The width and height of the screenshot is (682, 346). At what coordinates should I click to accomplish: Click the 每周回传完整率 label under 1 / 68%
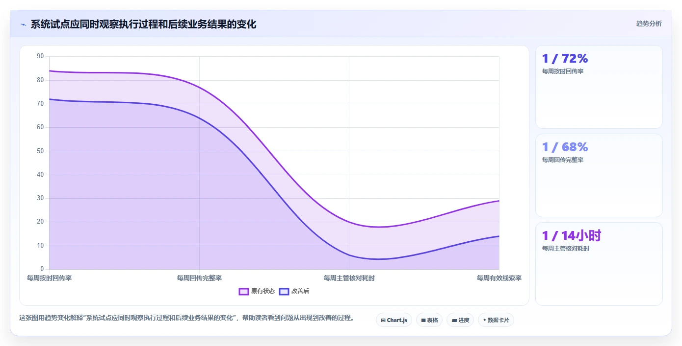(x=562, y=160)
